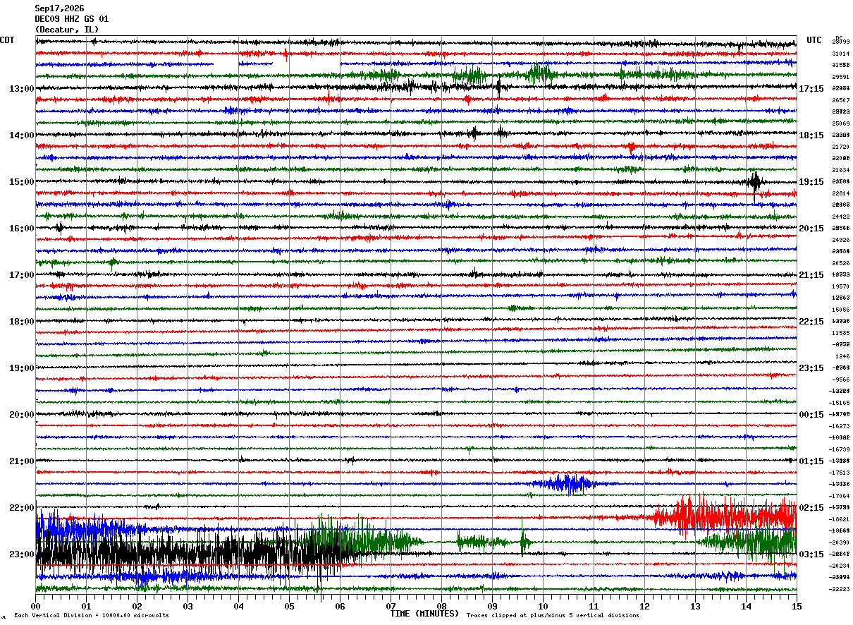Click the vertical division microvolts scale note

click(x=92, y=615)
